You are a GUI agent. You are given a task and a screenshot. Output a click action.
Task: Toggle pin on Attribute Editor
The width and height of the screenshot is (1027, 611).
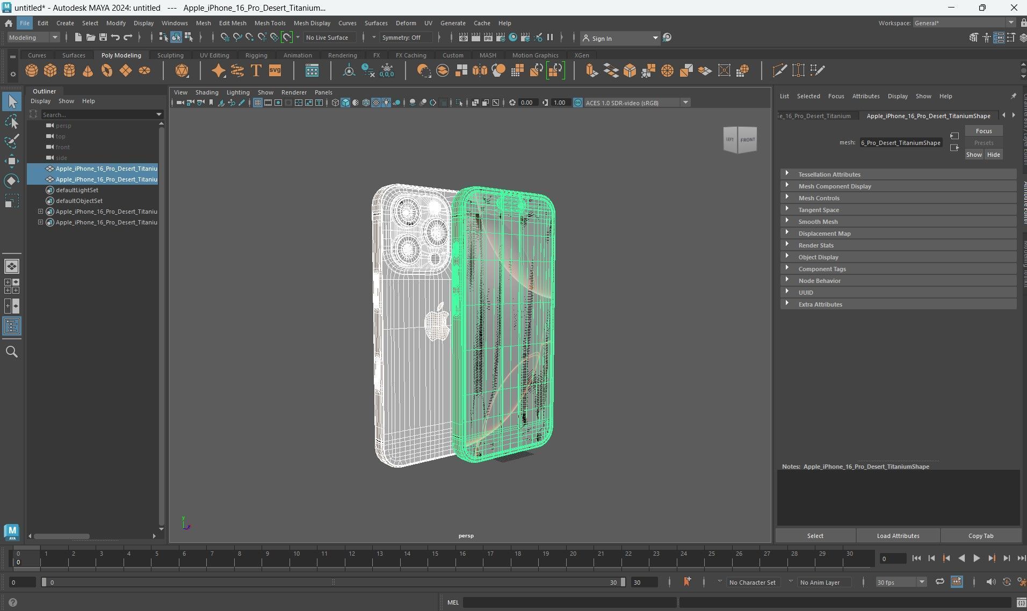coord(1014,96)
